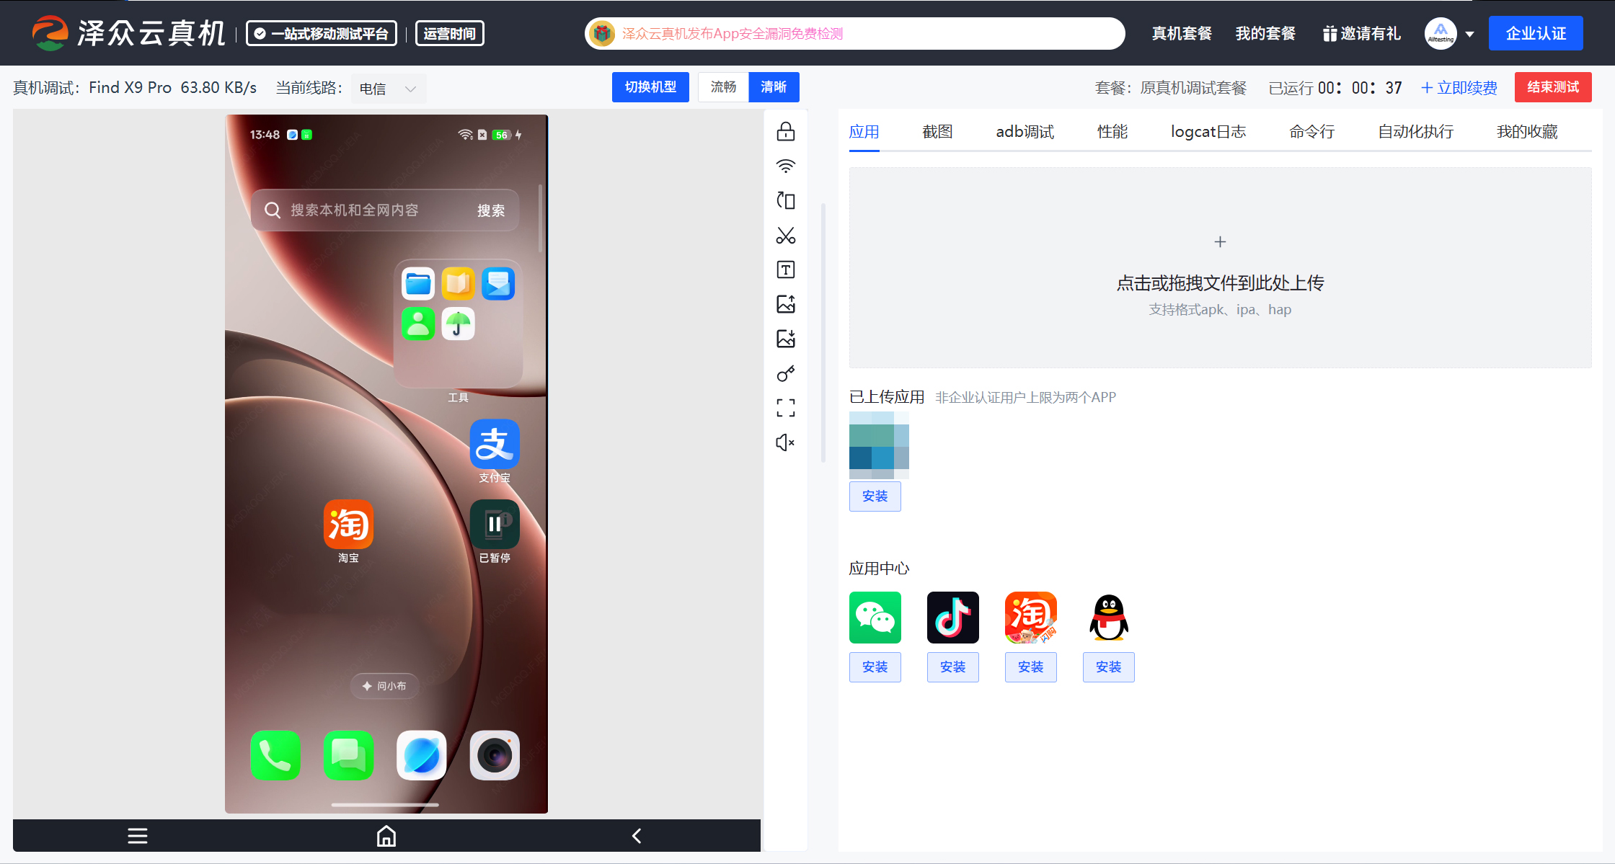Tap the phone's home button

[386, 836]
